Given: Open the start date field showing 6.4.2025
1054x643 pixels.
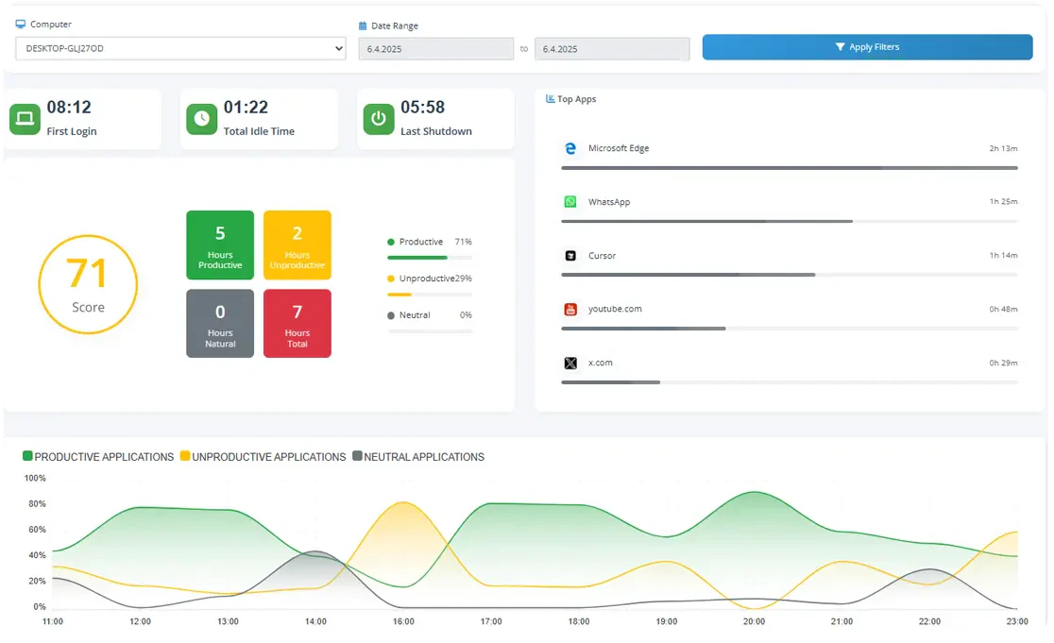Looking at the screenshot, I should pos(435,47).
